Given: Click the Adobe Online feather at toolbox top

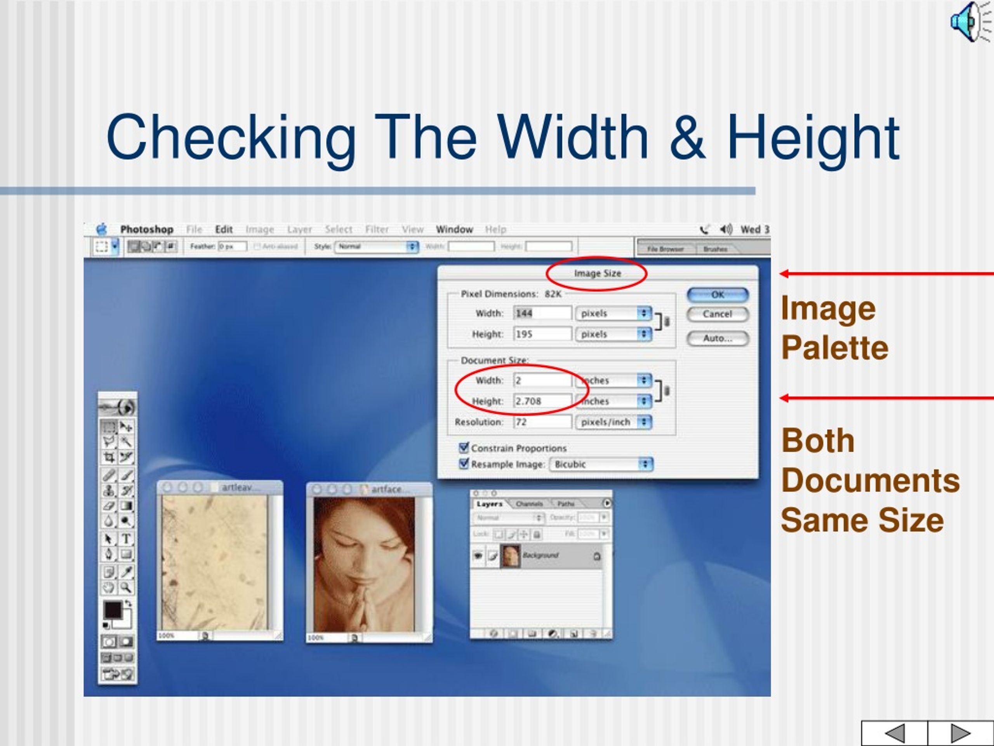Looking at the screenshot, I should pos(118,408).
